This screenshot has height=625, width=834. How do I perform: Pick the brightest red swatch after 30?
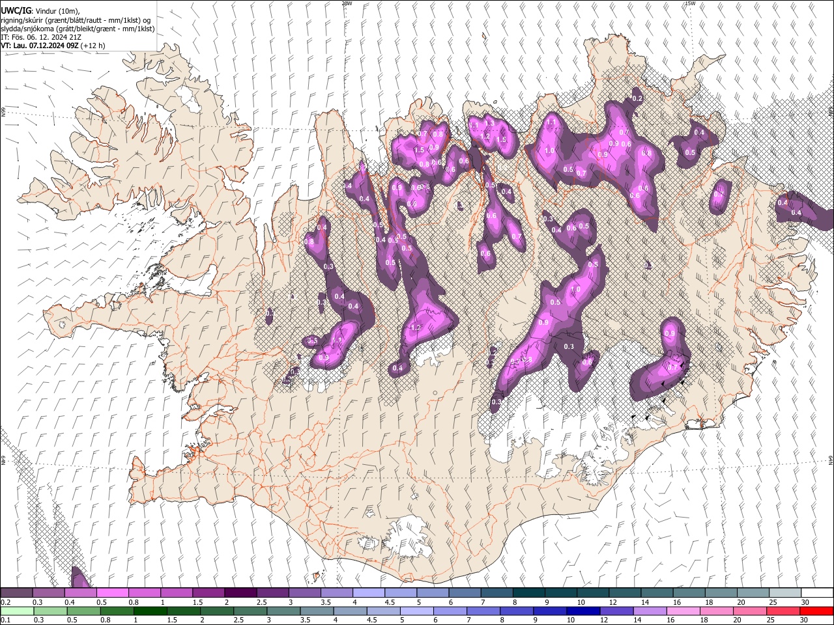tap(816, 611)
